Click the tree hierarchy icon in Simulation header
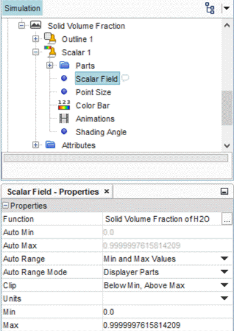This screenshot has width=234, height=331. (x=210, y=9)
